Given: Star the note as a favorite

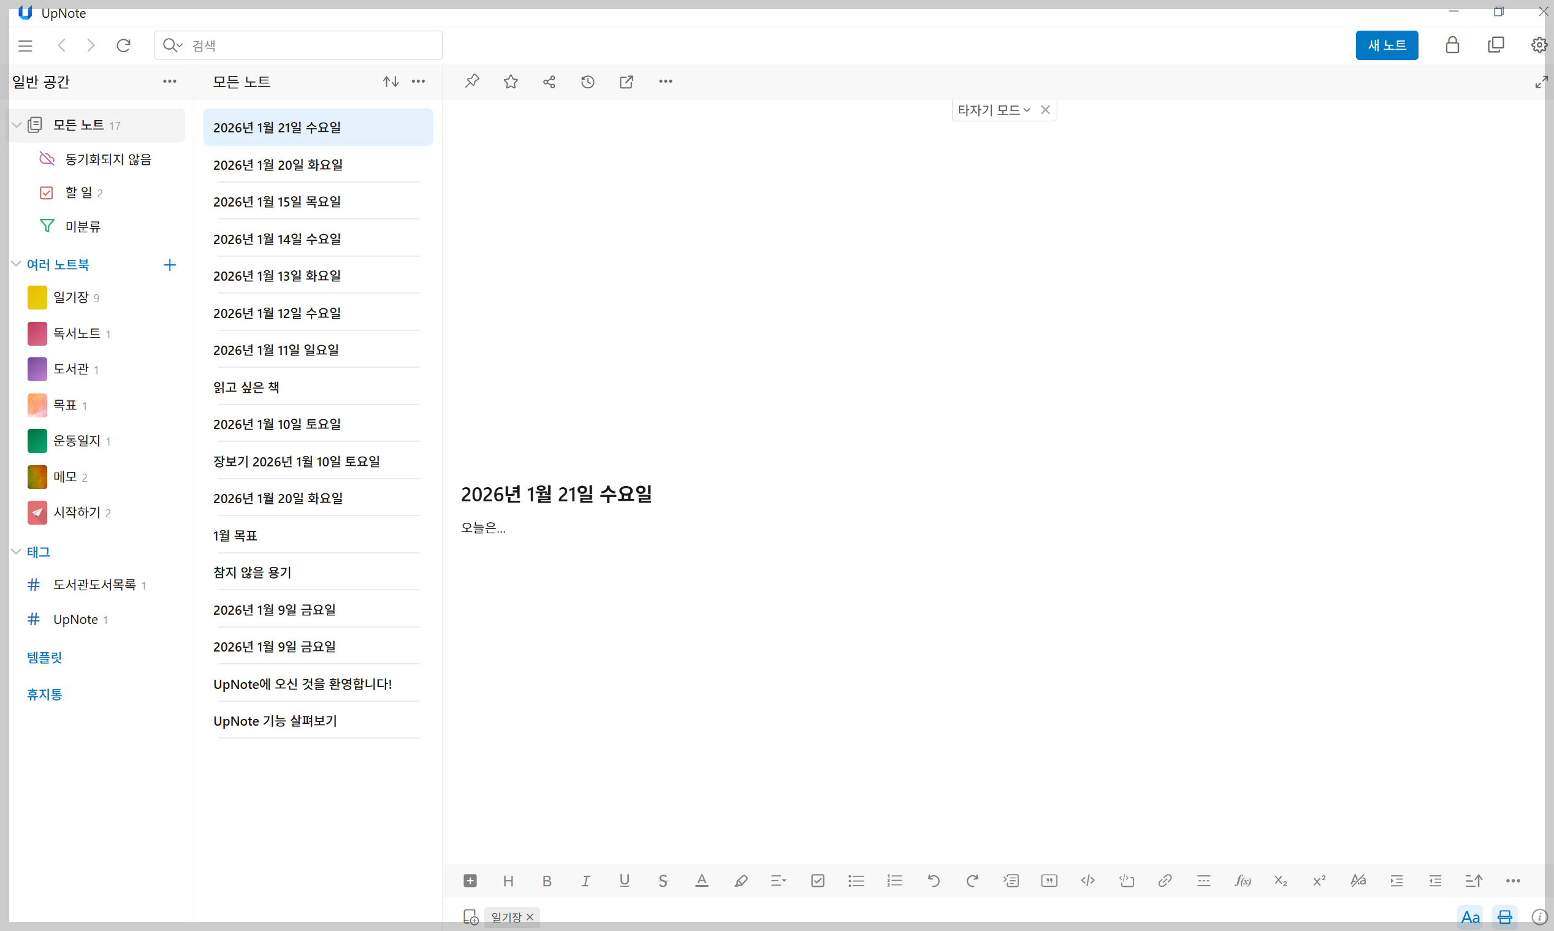Looking at the screenshot, I should coord(511,82).
